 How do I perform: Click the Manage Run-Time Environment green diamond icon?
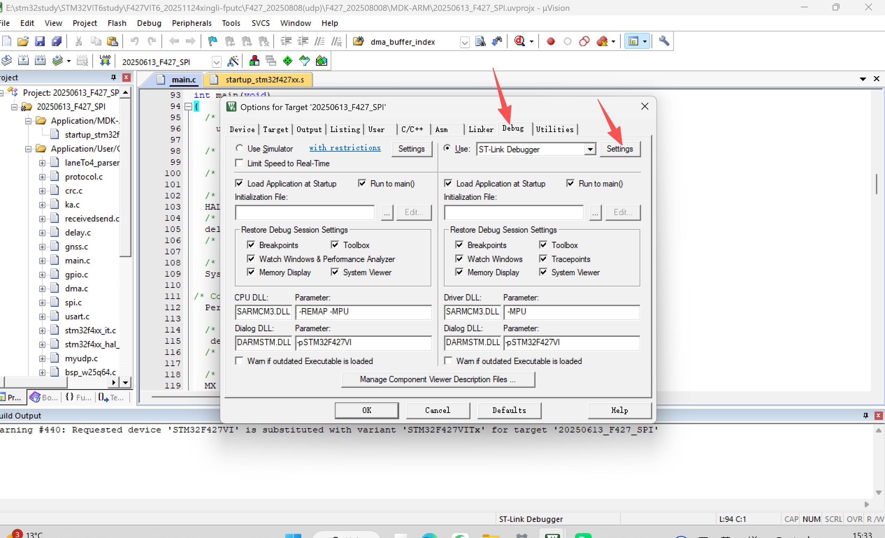pos(288,61)
